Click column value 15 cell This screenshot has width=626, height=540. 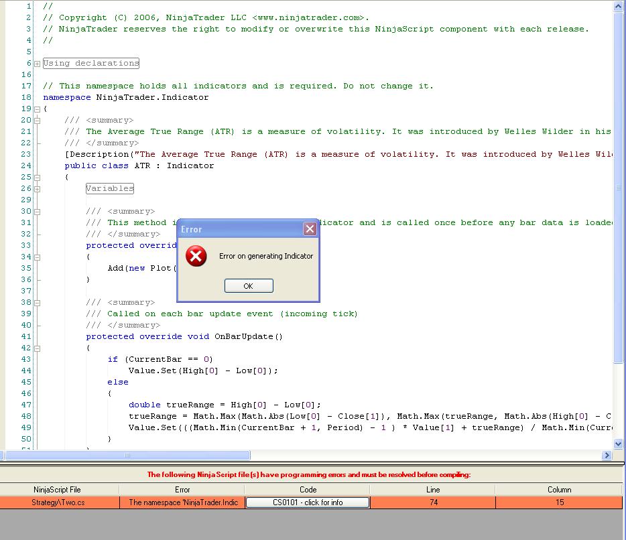click(559, 502)
